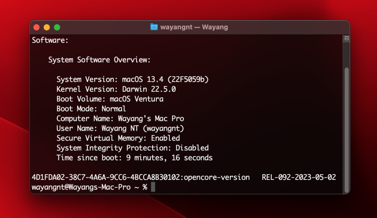The width and height of the screenshot is (377, 218).
Task: Click the 'Software:' heading line
Action: click(x=50, y=40)
